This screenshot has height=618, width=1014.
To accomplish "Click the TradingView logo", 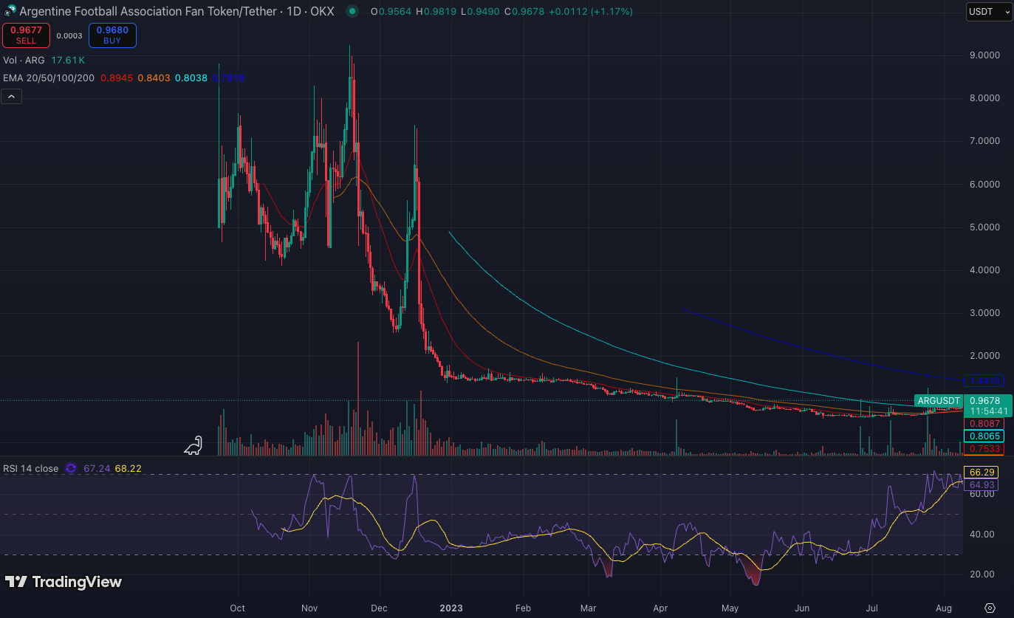I will pos(64,582).
